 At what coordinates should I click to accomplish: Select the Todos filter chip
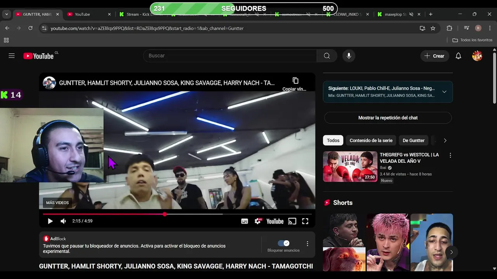(x=333, y=141)
